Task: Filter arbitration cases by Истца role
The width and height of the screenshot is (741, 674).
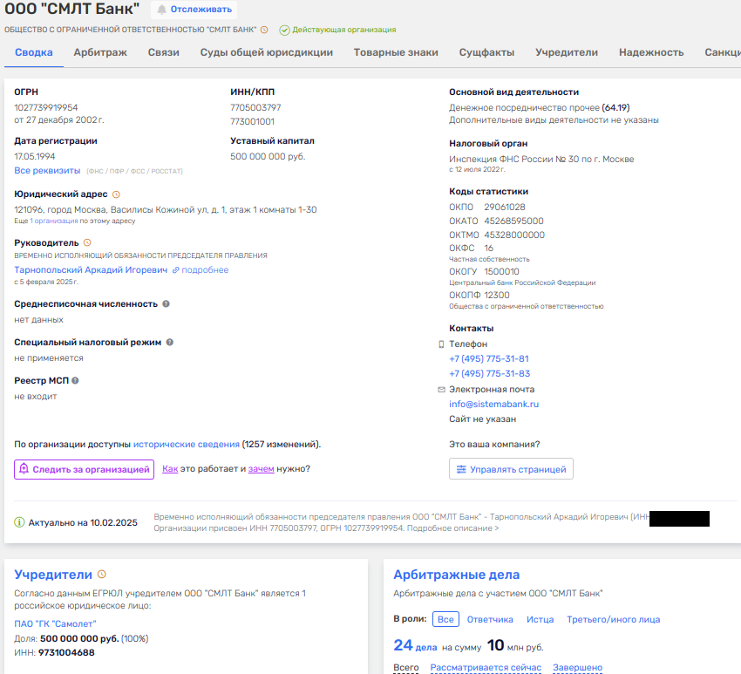Action: coord(540,619)
